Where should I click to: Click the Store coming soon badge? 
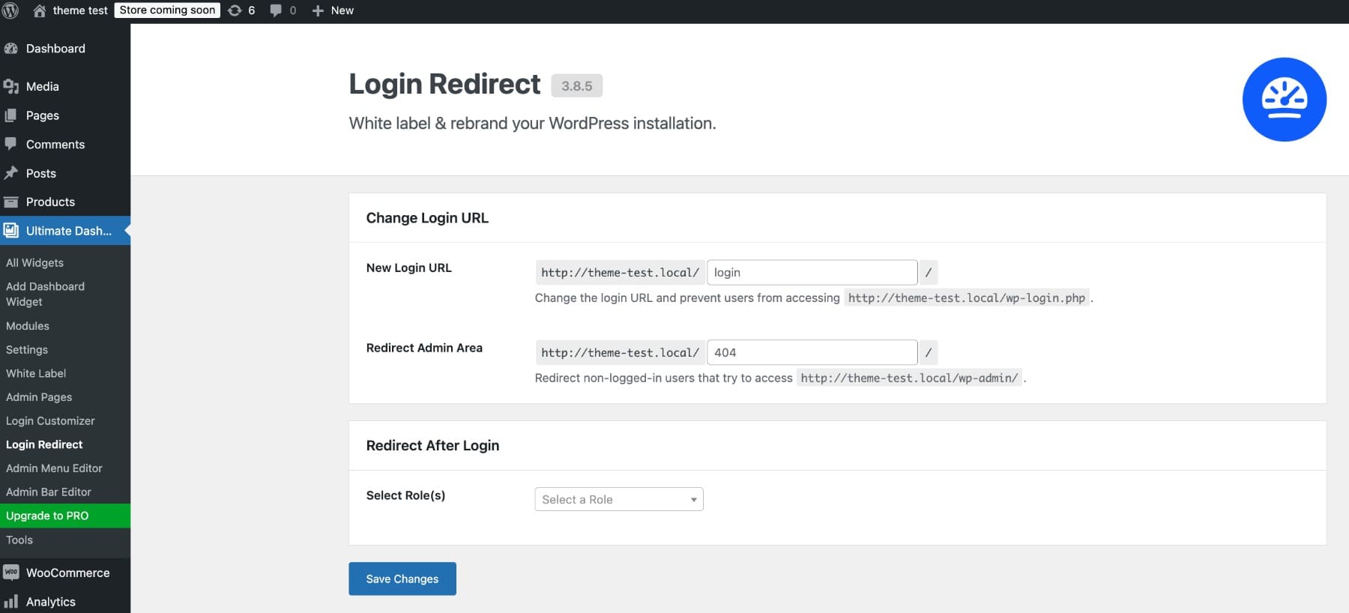point(167,10)
